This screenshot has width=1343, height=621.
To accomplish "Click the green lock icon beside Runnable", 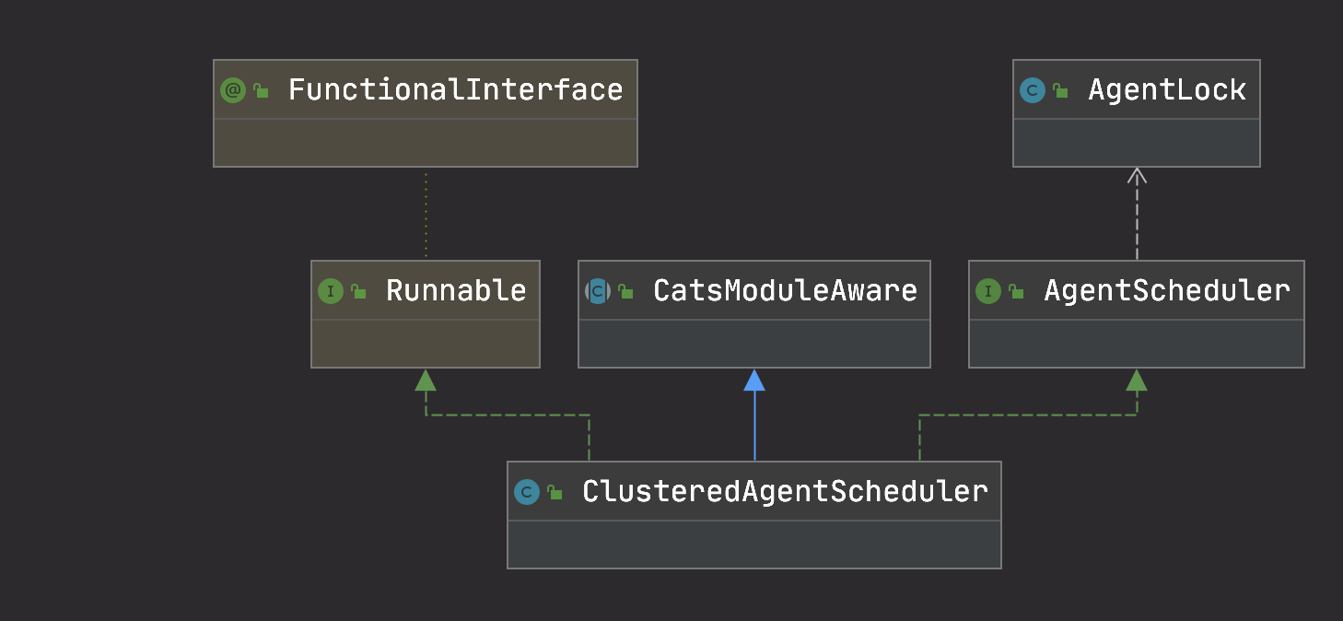I will (359, 291).
